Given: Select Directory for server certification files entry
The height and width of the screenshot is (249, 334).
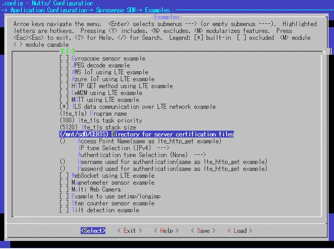Looking at the screenshot, I should pos(147,134).
